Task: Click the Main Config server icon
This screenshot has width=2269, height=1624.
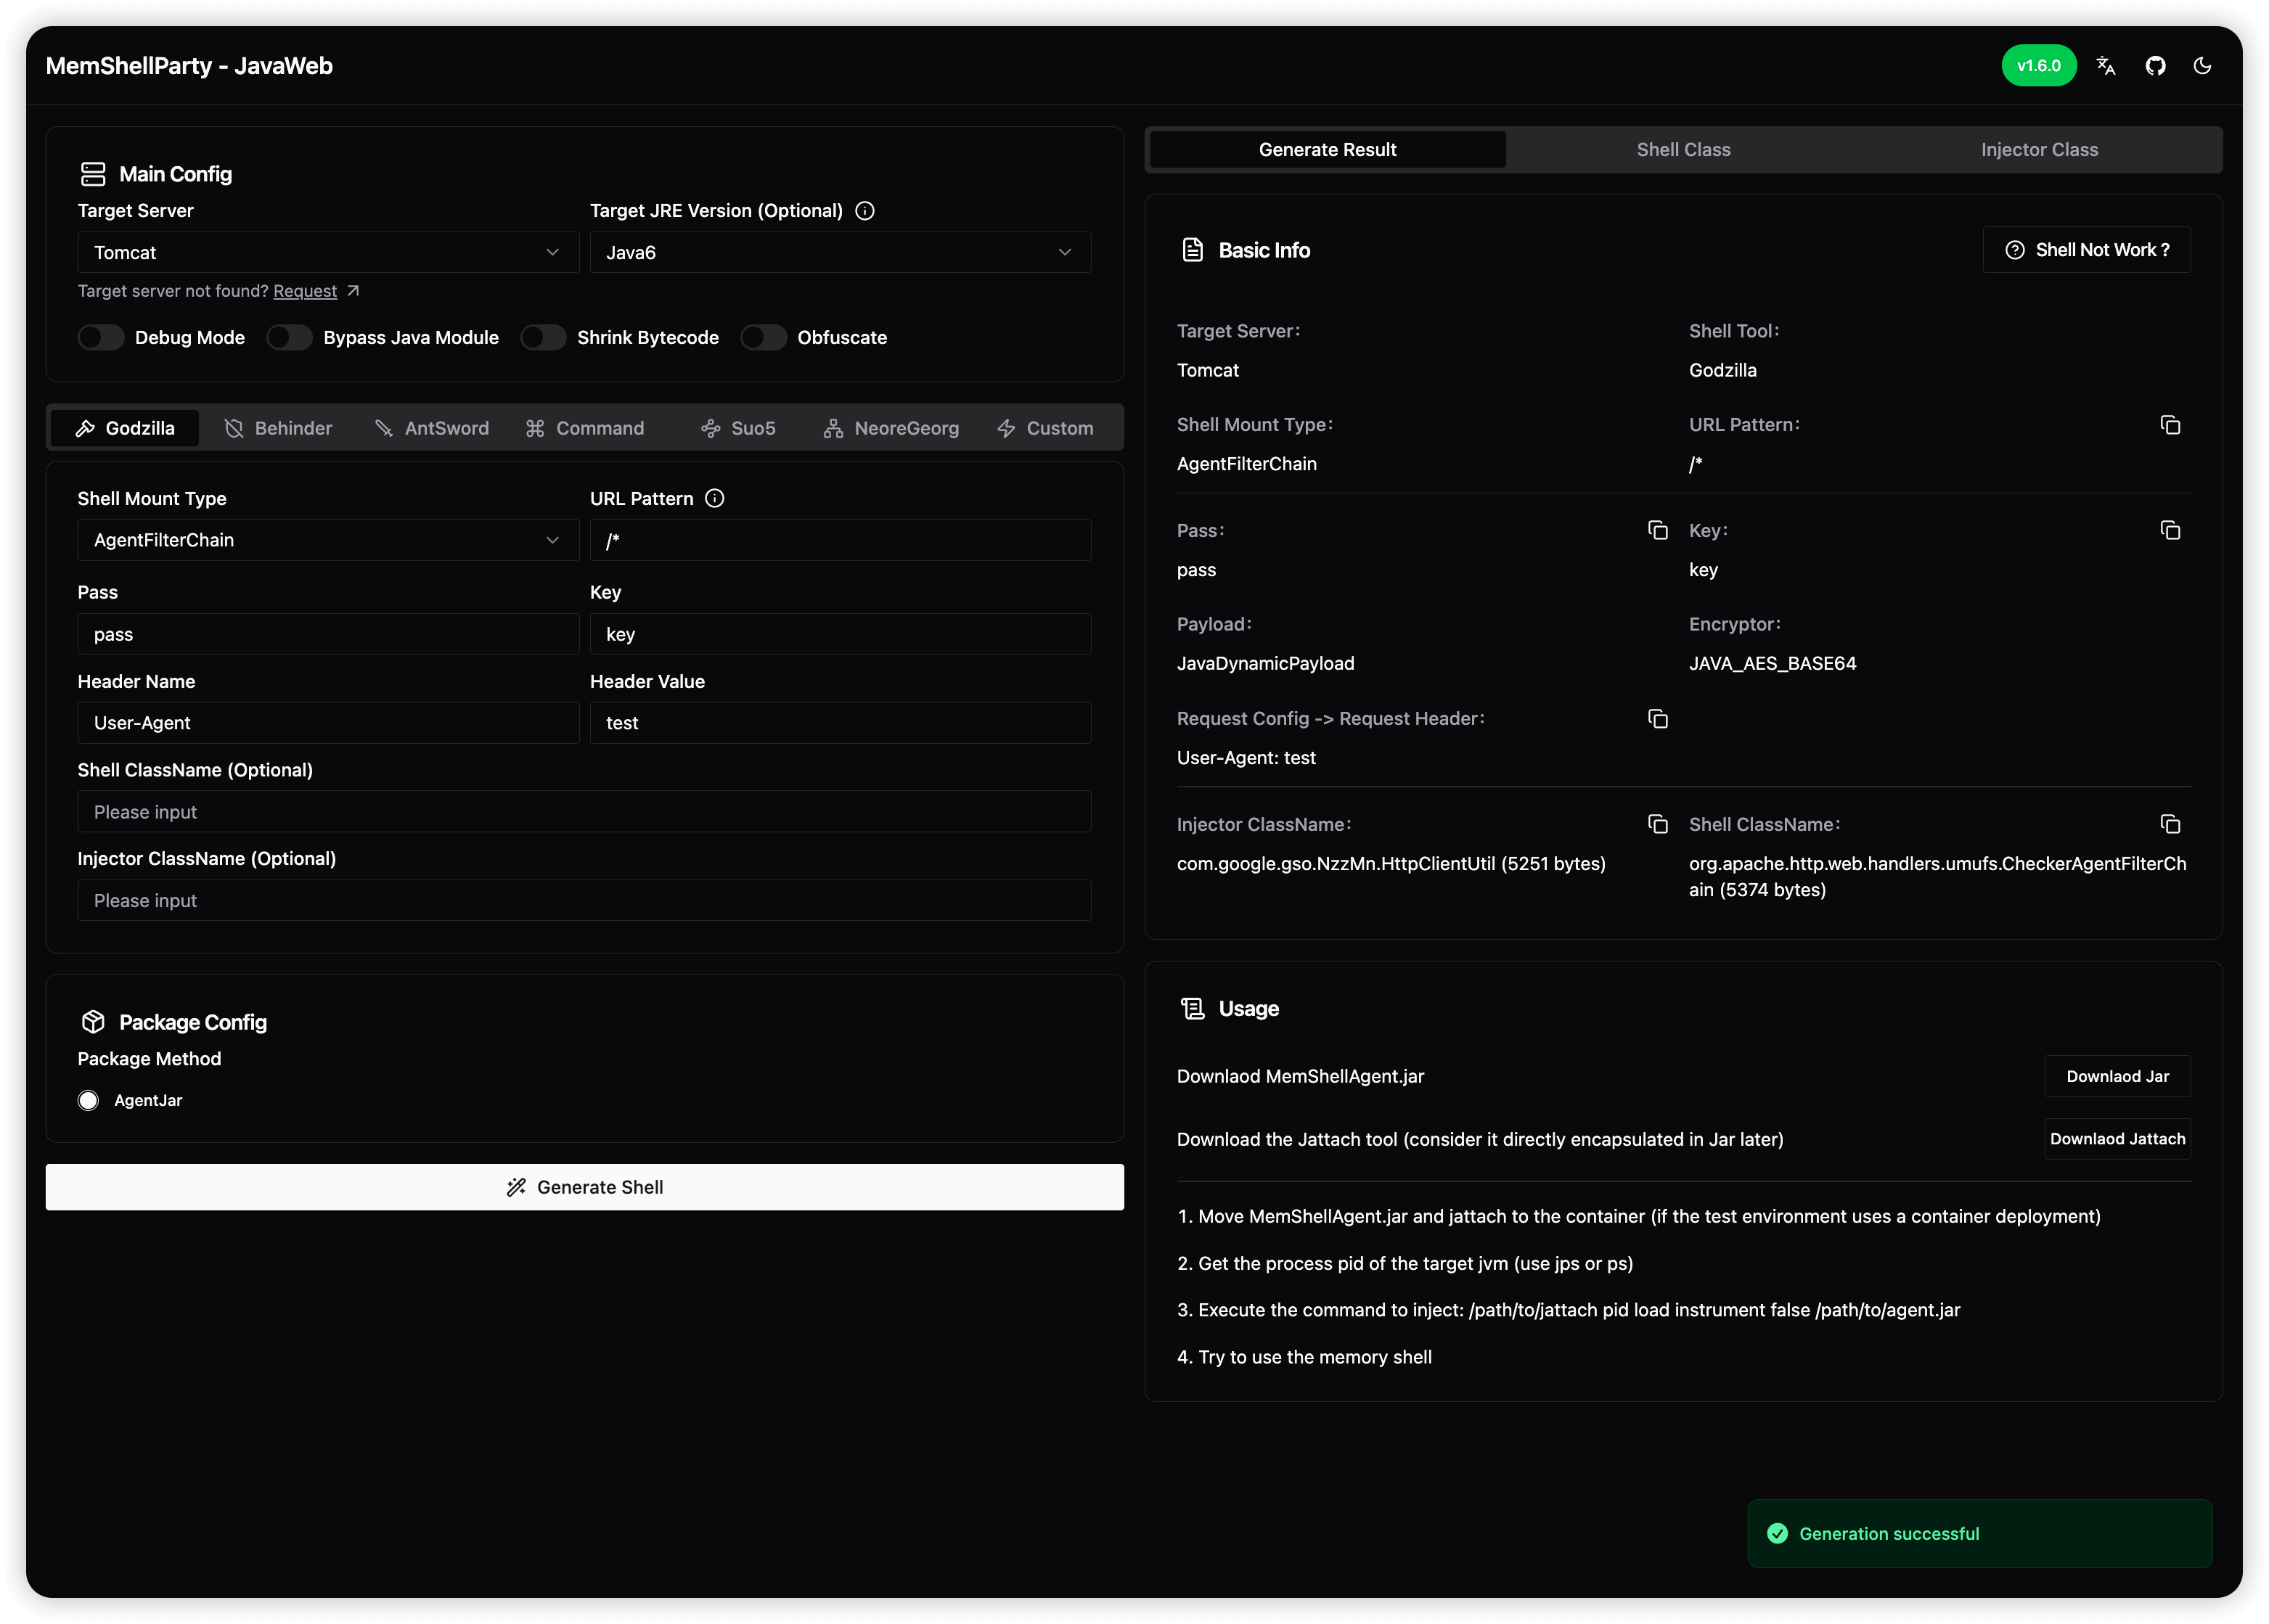Action: click(93, 174)
